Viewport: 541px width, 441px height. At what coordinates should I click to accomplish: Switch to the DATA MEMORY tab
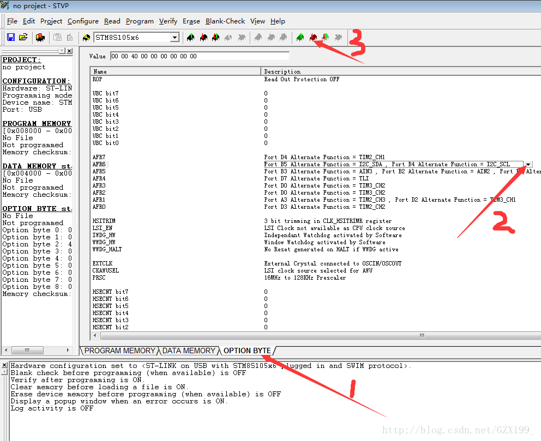(x=189, y=351)
